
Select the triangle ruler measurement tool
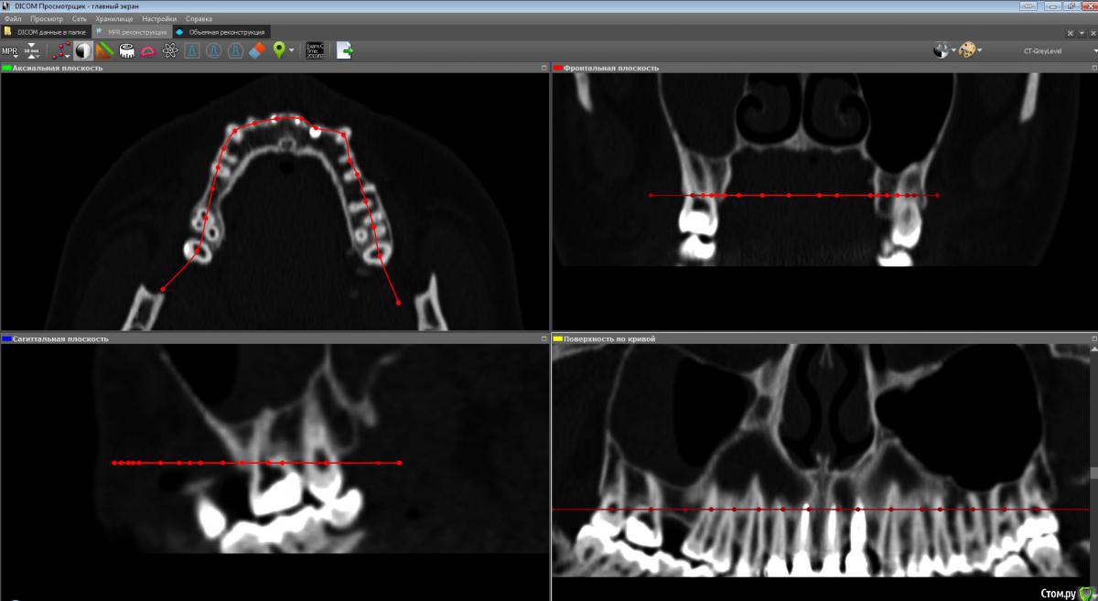104,51
